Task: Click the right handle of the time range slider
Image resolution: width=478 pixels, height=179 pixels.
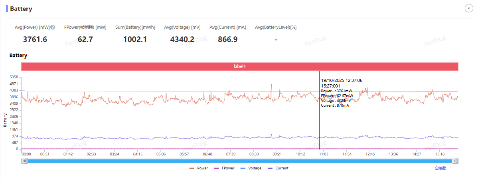Action: coord(455,161)
